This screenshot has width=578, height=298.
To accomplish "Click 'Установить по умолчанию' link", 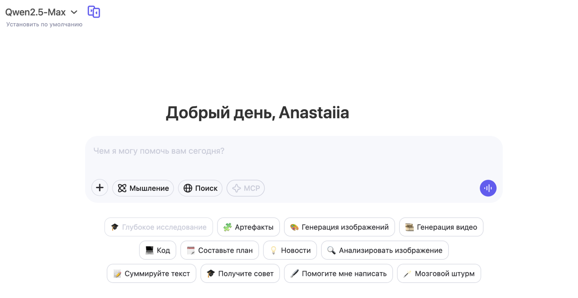I will [44, 25].
